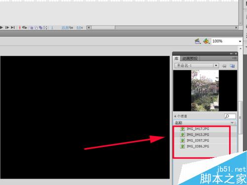
Task: Open the Edit Scene dropdown
Action: [198, 41]
